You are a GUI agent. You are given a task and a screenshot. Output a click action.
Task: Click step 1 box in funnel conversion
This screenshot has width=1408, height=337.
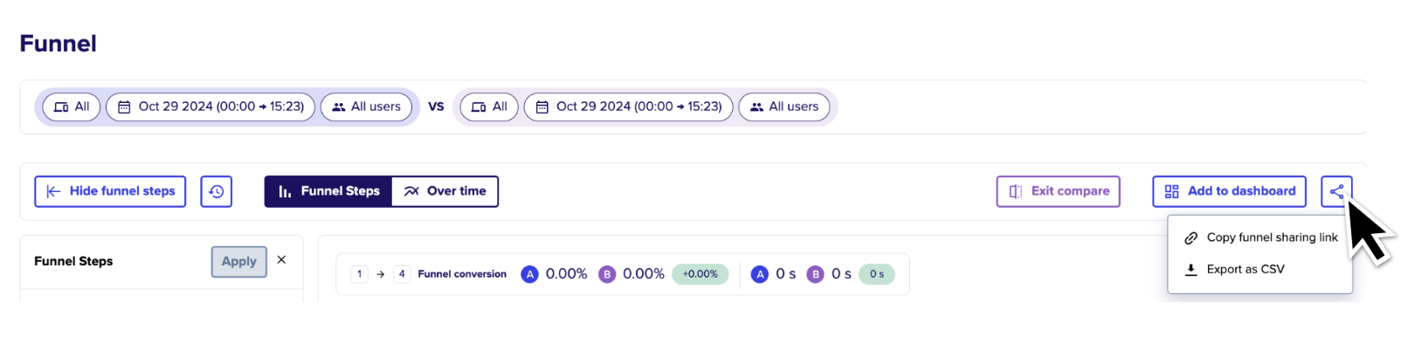coord(359,274)
